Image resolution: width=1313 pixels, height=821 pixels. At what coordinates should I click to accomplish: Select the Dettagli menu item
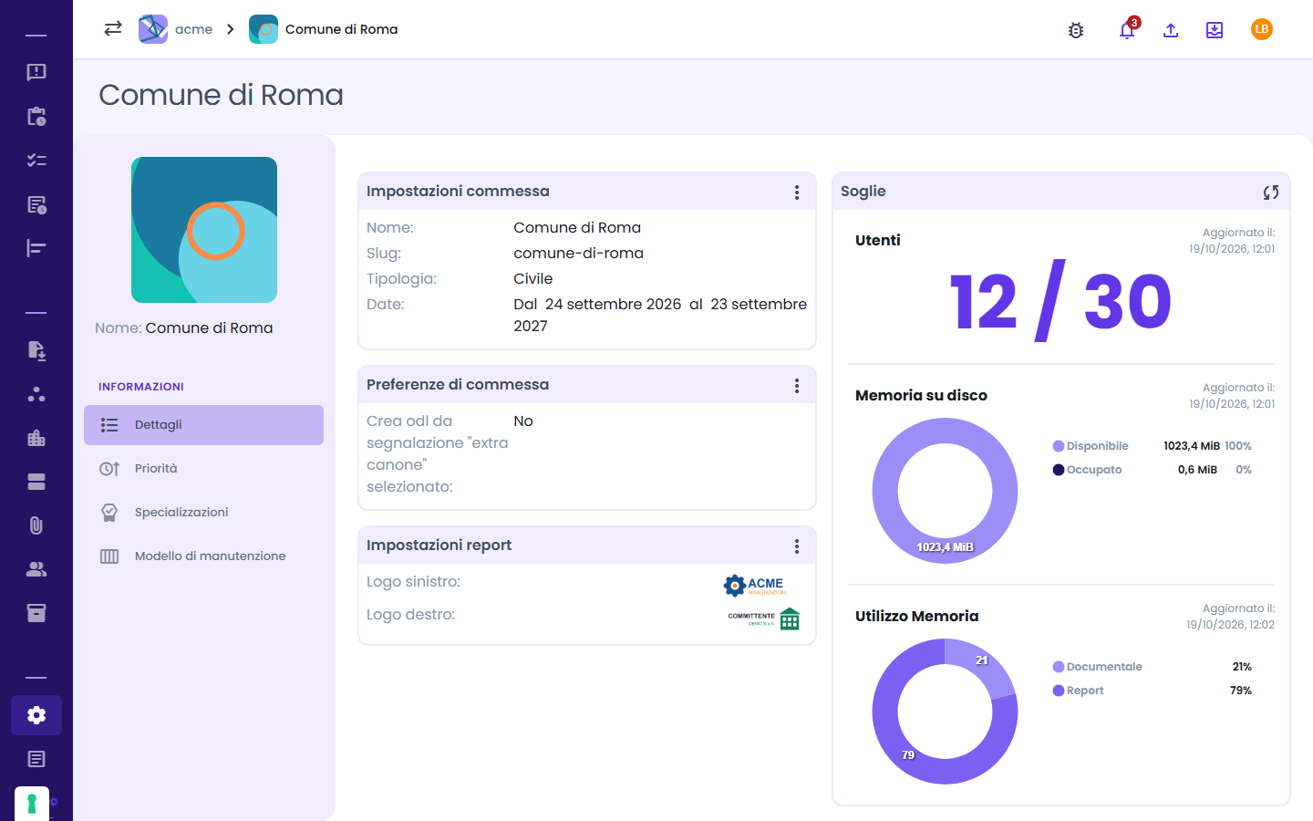(x=203, y=425)
